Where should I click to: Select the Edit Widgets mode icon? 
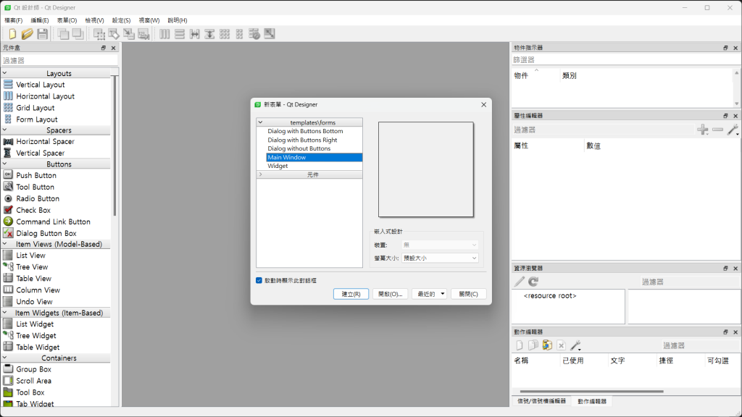[x=99, y=33]
